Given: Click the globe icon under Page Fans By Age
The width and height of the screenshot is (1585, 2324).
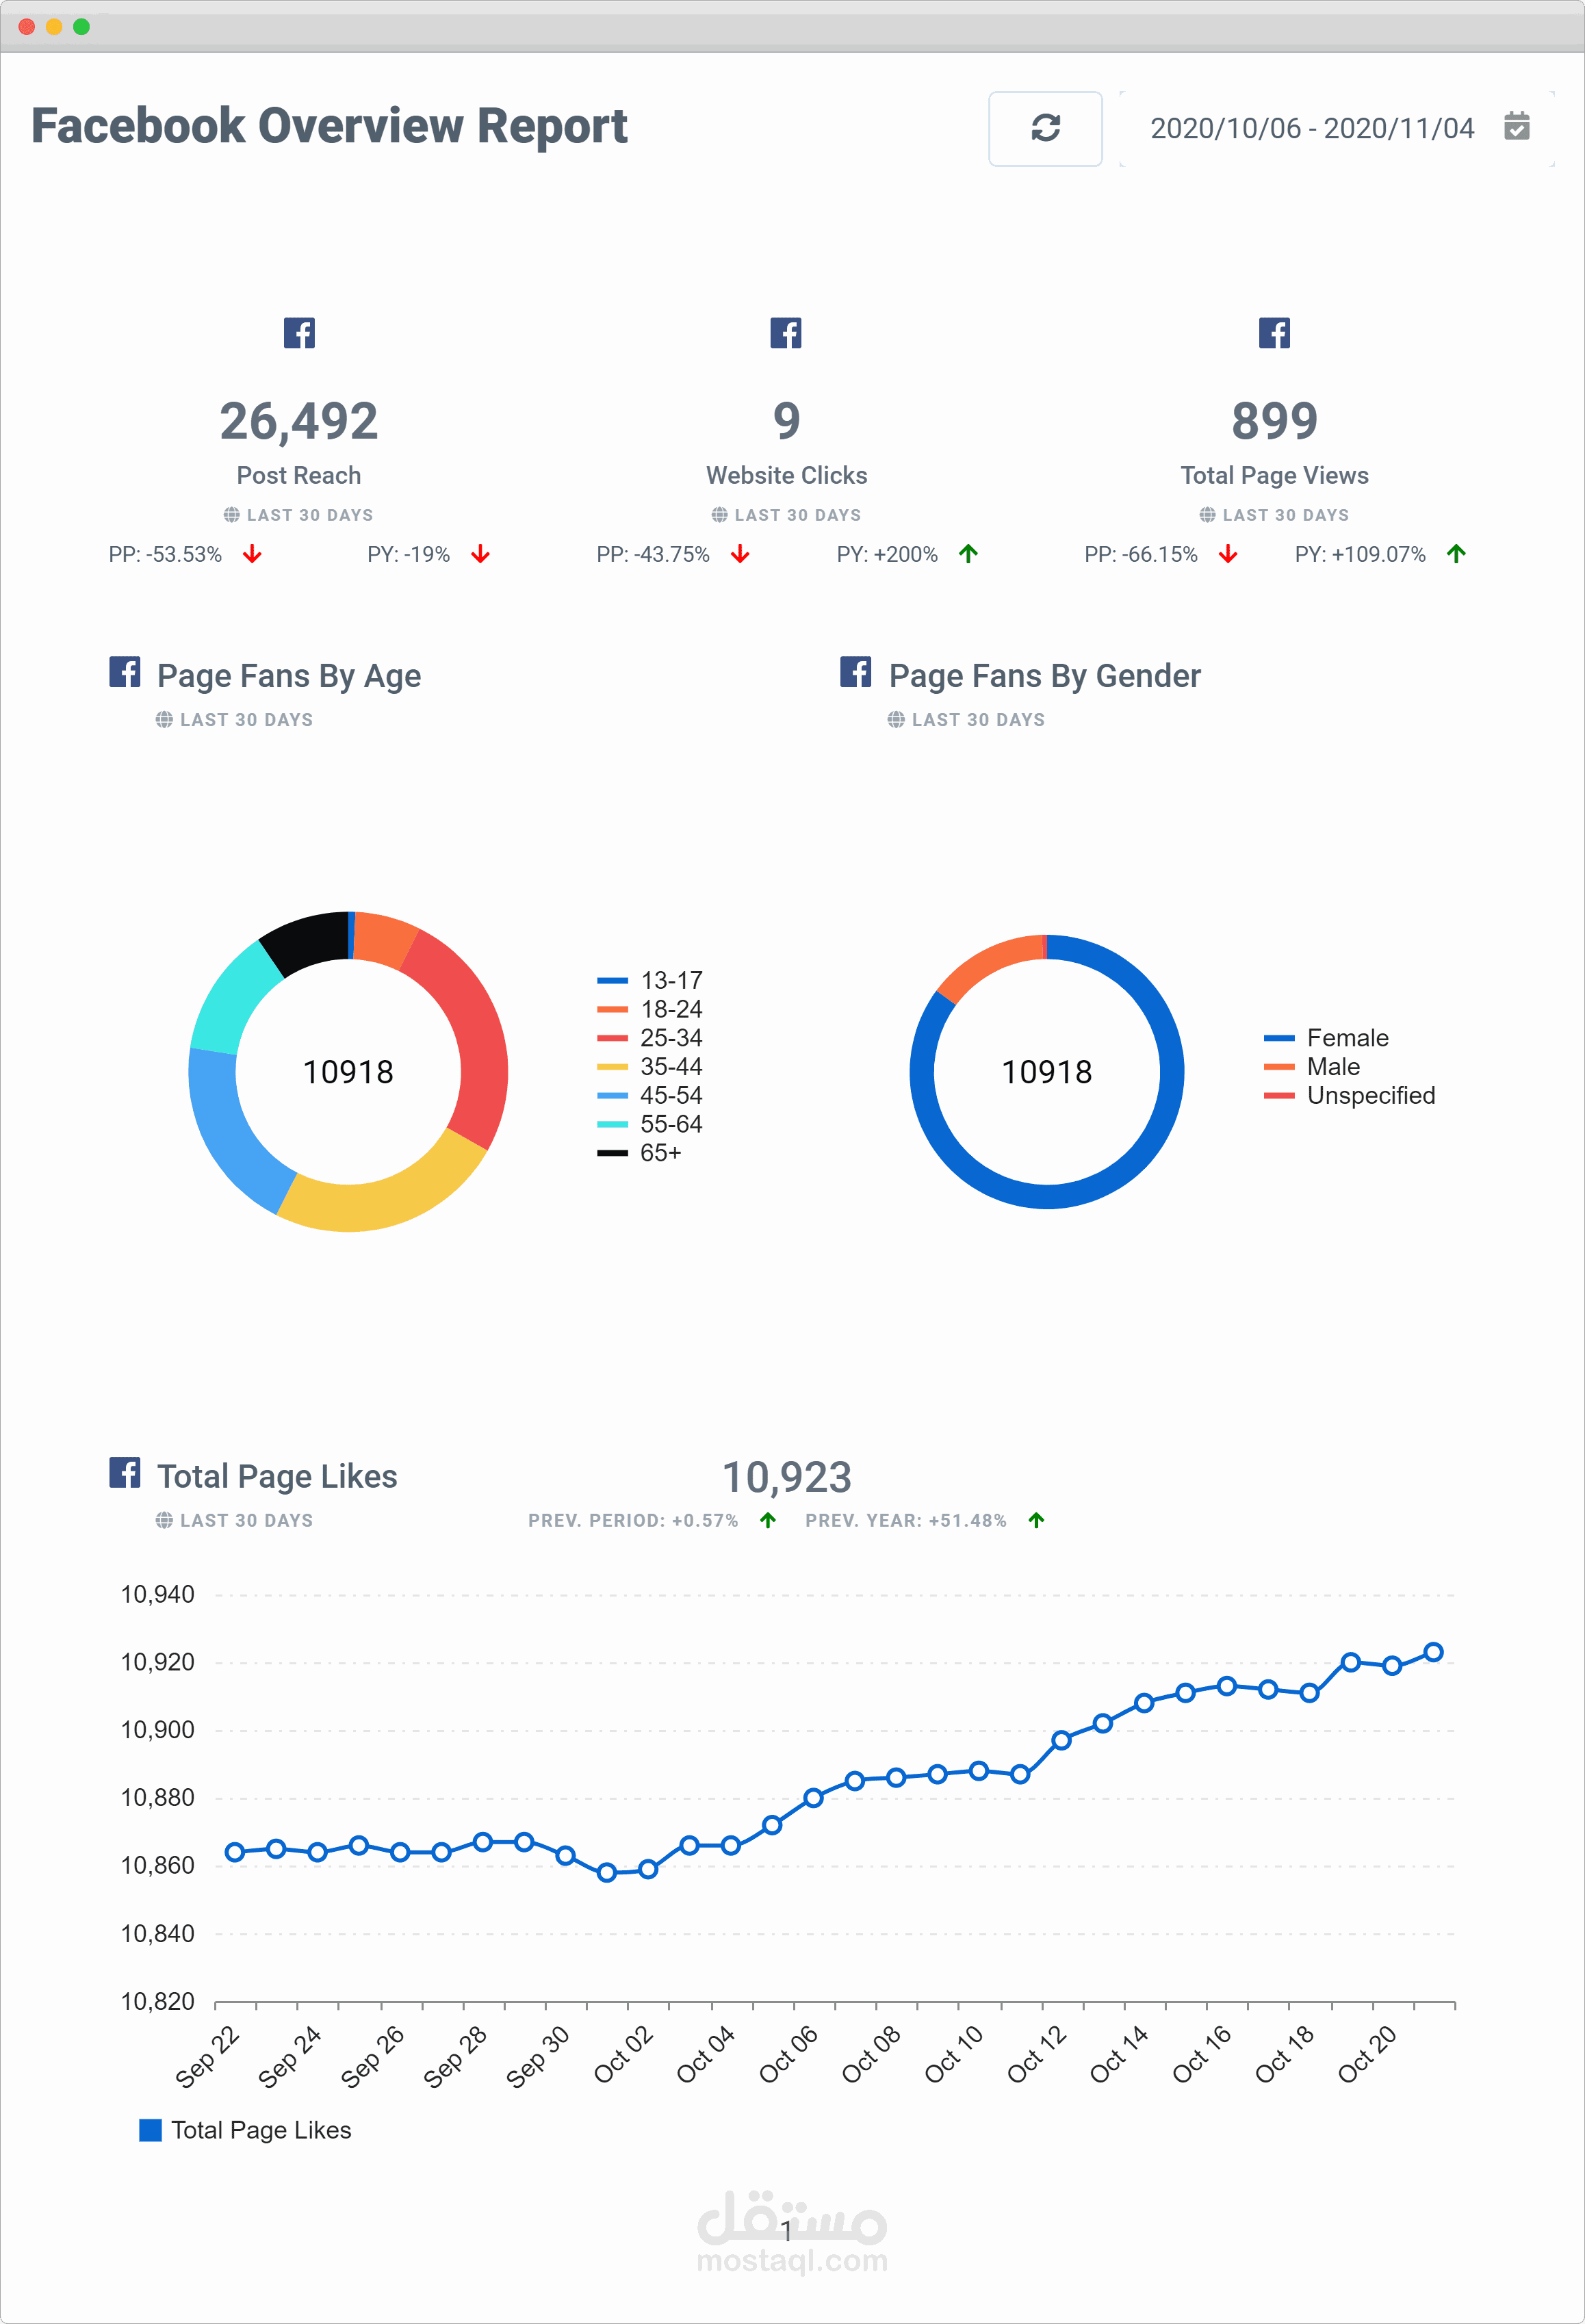Looking at the screenshot, I should point(164,720).
